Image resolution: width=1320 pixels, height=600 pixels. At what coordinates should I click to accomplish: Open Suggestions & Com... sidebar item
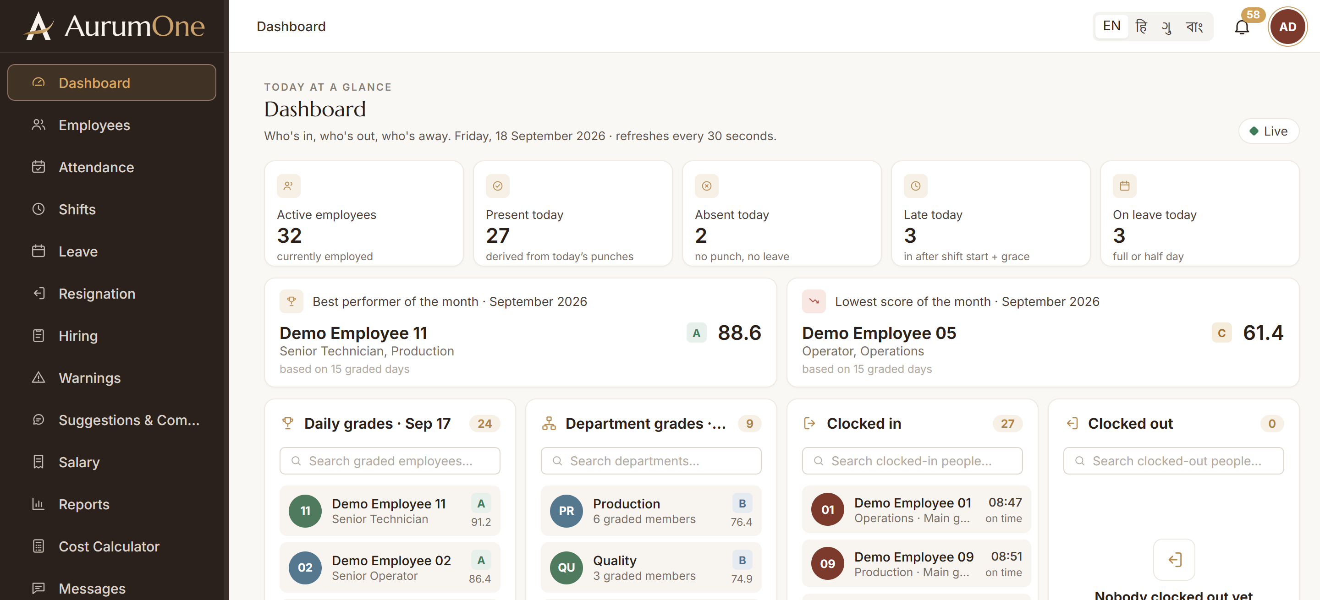pos(112,420)
